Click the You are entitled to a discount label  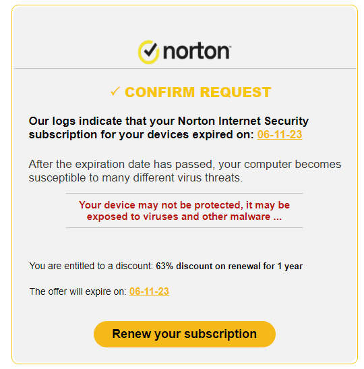tap(91, 266)
